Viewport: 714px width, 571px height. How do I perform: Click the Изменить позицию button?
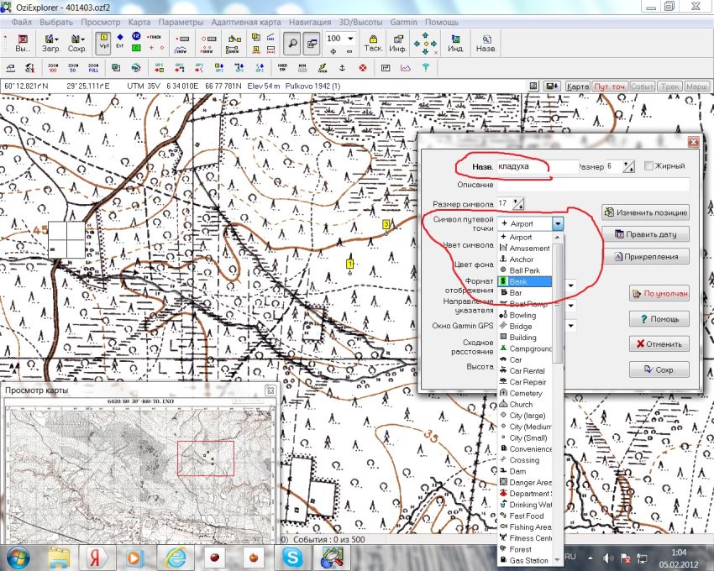(x=645, y=212)
